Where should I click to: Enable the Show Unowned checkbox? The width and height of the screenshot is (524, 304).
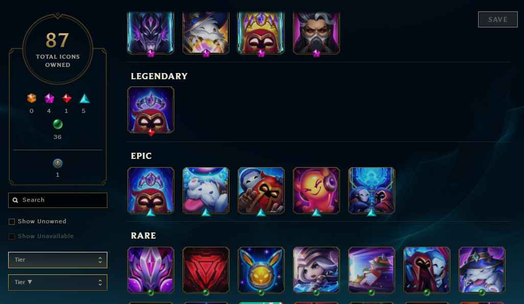tap(12, 222)
